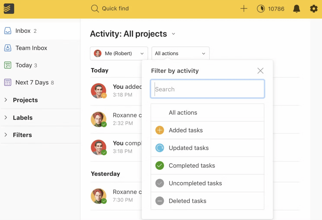Click the Quick find magnifier icon
Viewport: 322px width, 220px height.
pyautogui.click(x=95, y=9)
